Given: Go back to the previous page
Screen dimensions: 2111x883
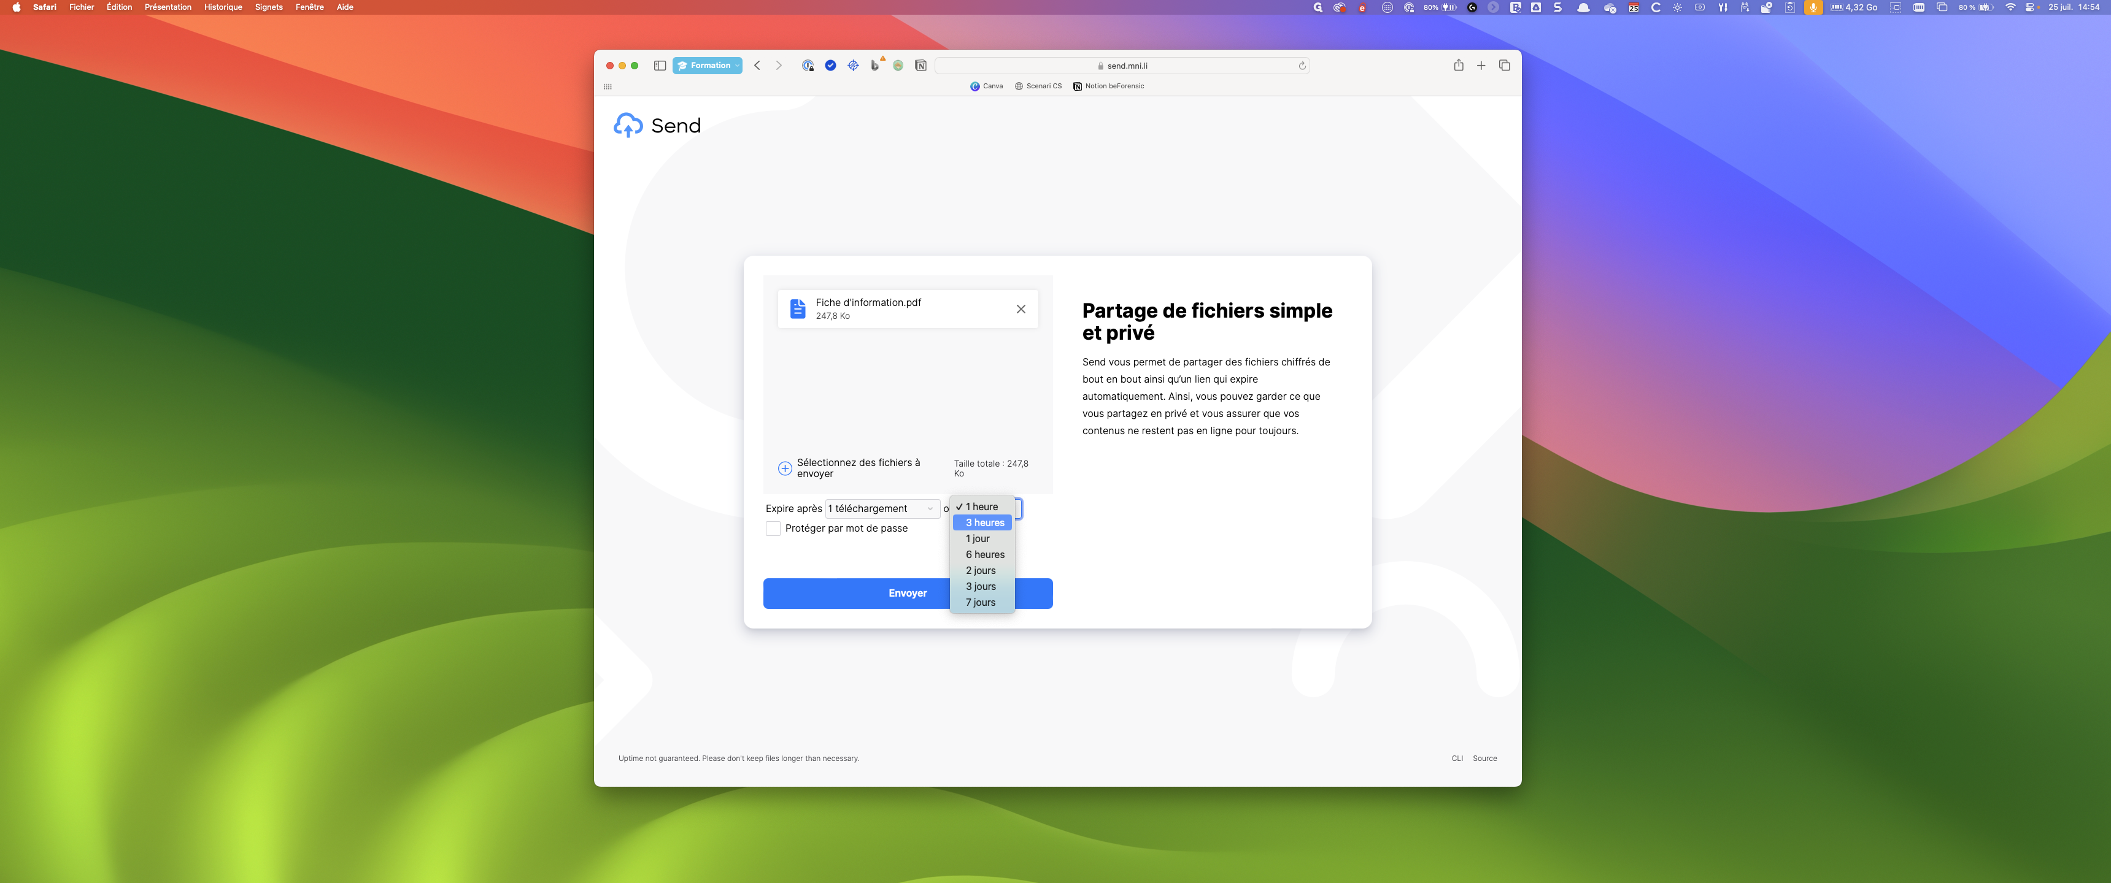Looking at the screenshot, I should [x=757, y=66].
